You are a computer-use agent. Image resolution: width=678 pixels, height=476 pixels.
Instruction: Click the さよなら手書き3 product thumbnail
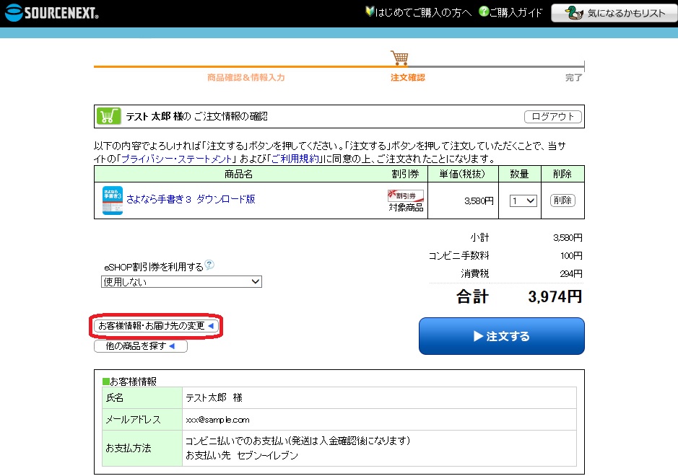point(113,200)
